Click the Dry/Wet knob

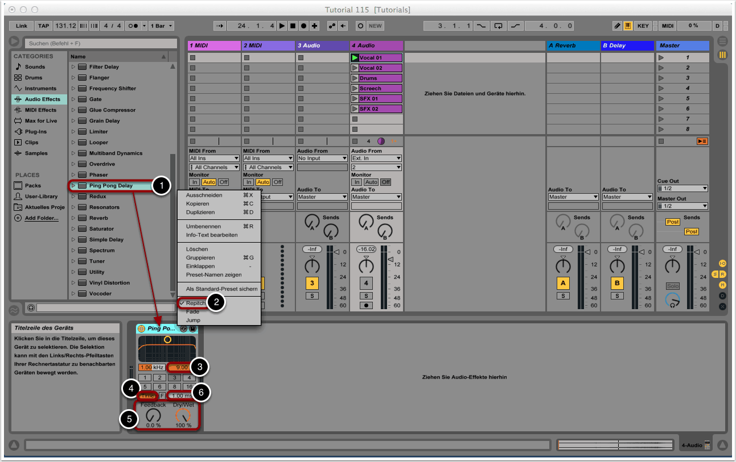click(x=183, y=415)
